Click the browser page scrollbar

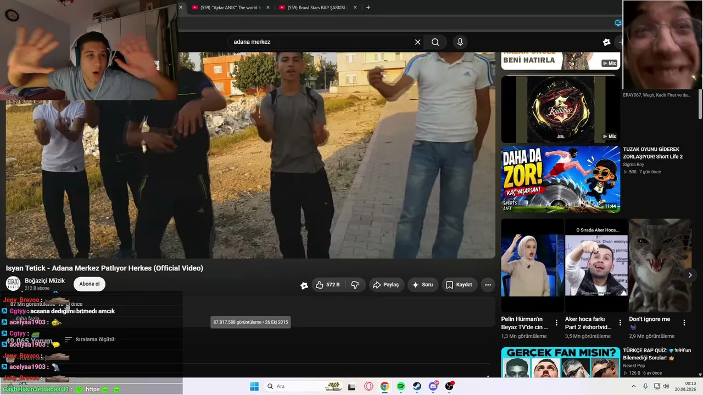[x=700, y=104]
